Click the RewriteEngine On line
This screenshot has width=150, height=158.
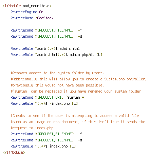click(27, 12)
